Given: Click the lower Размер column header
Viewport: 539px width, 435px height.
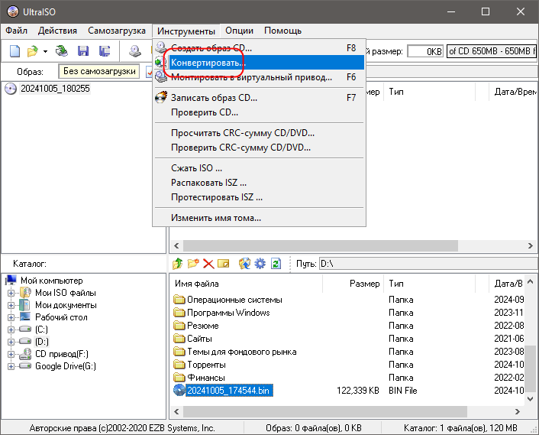Looking at the screenshot, I should click(353, 284).
